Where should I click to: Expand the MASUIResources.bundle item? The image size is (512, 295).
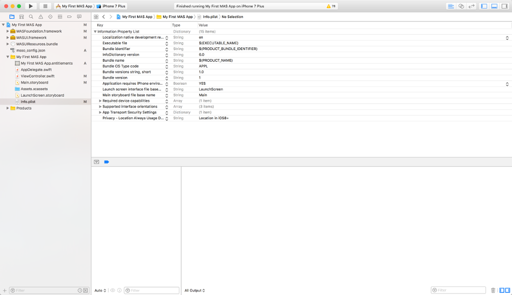8,44
